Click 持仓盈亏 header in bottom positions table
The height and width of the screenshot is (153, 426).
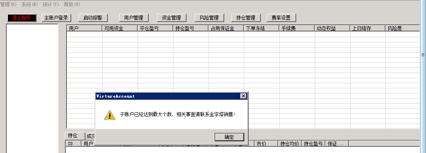(314, 144)
